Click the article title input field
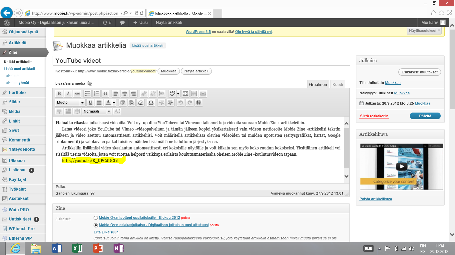This screenshot has height=255, width=455. [x=201, y=61]
